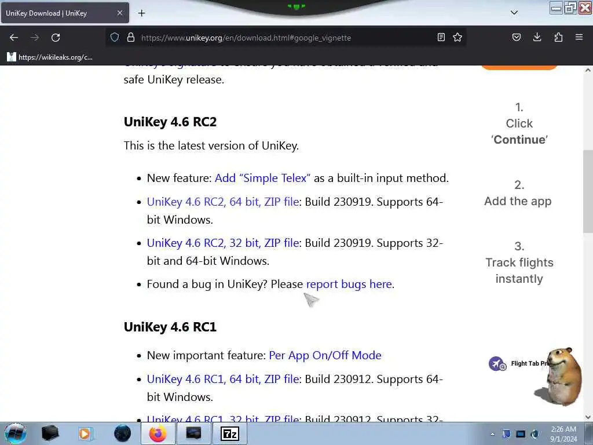Open the Pocket save icon
The image size is (593, 445).
[x=516, y=37]
